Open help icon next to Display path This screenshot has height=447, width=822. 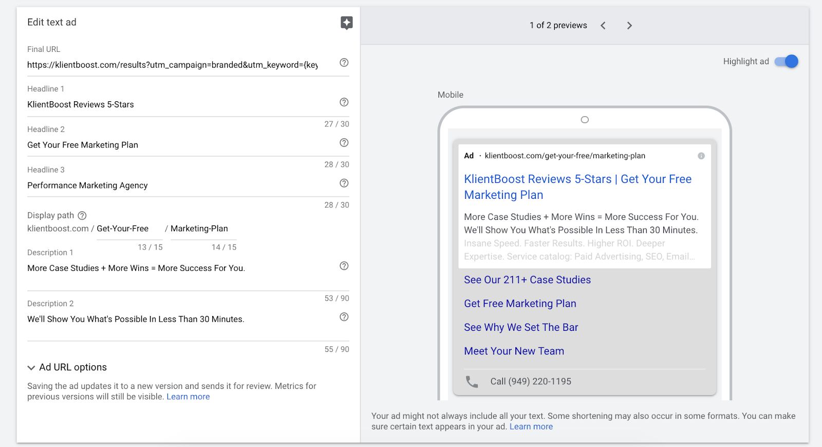[x=82, y=216]
